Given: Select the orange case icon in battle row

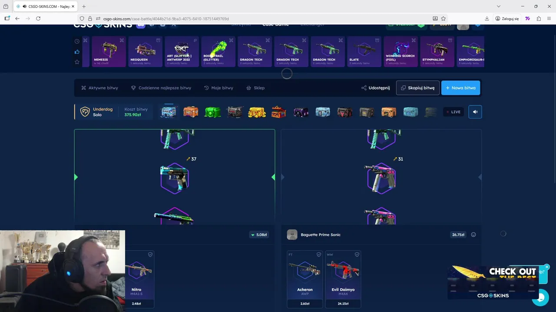Looking at the screenshot, I should coord(191,112).
